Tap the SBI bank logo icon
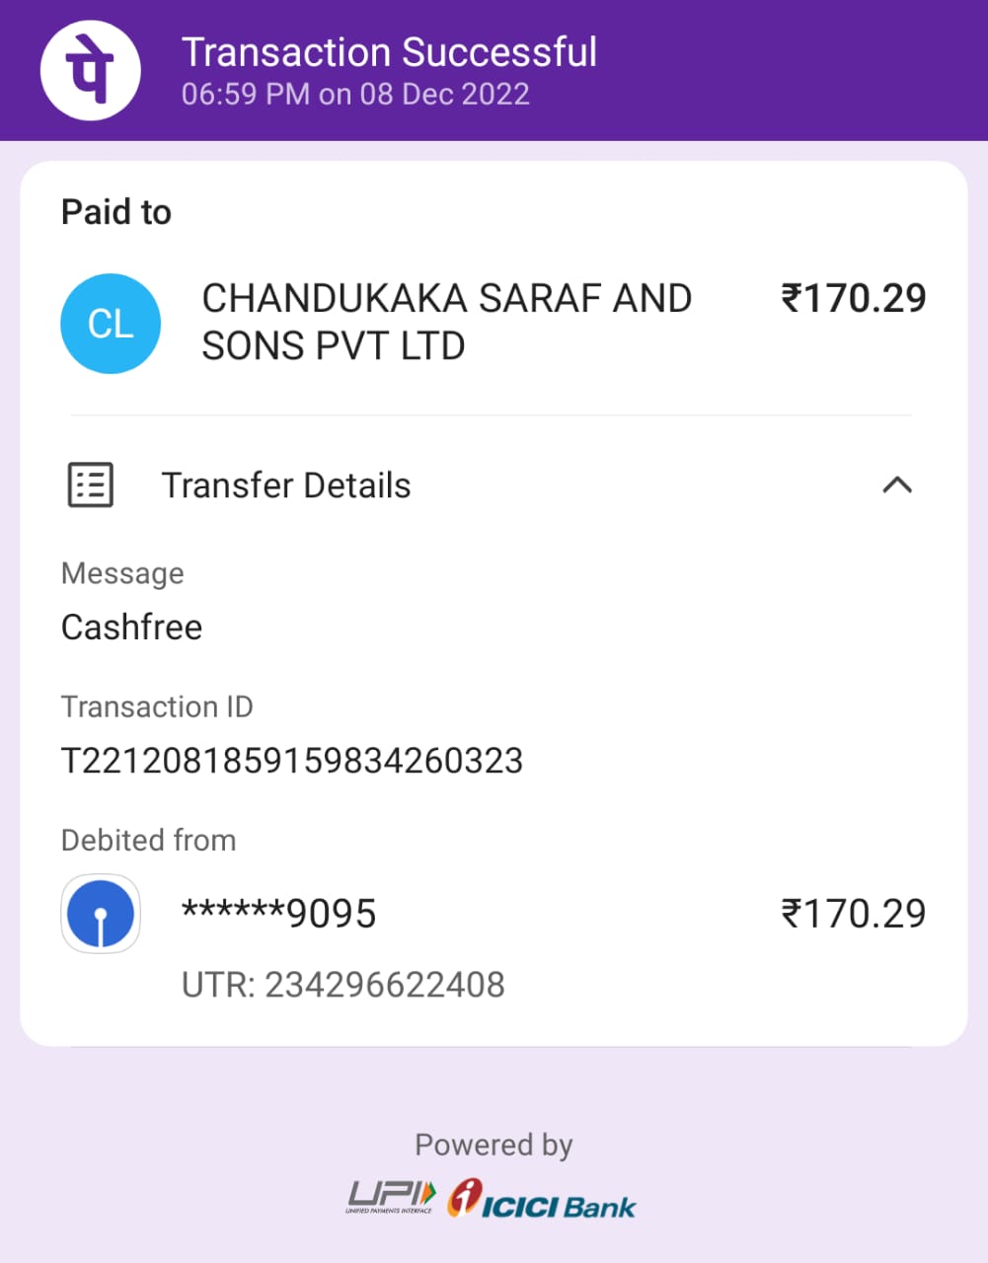This screenshot has width=988, height=1263. pyautogui.click(x=101, y=914)
